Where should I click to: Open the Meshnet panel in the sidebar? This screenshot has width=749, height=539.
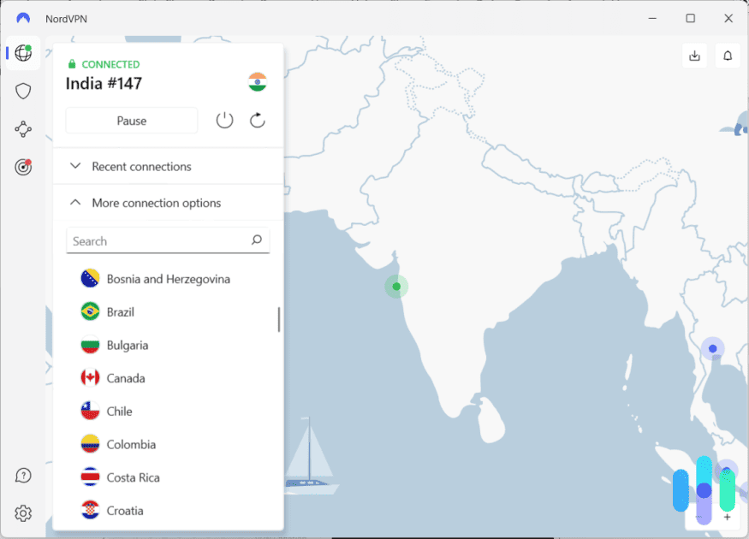[22, 129]
